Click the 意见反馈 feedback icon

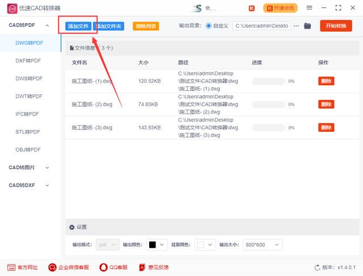142,267
